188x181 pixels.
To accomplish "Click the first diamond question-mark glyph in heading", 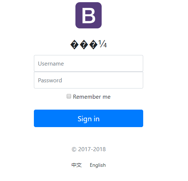I will coord(74,45).
